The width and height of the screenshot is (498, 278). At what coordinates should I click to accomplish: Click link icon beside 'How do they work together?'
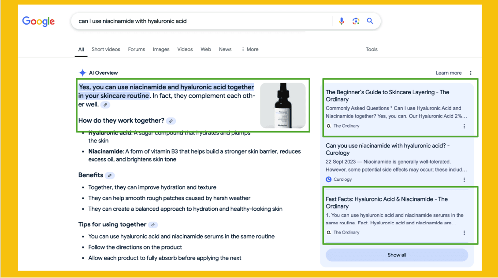[x=171, y=121]
